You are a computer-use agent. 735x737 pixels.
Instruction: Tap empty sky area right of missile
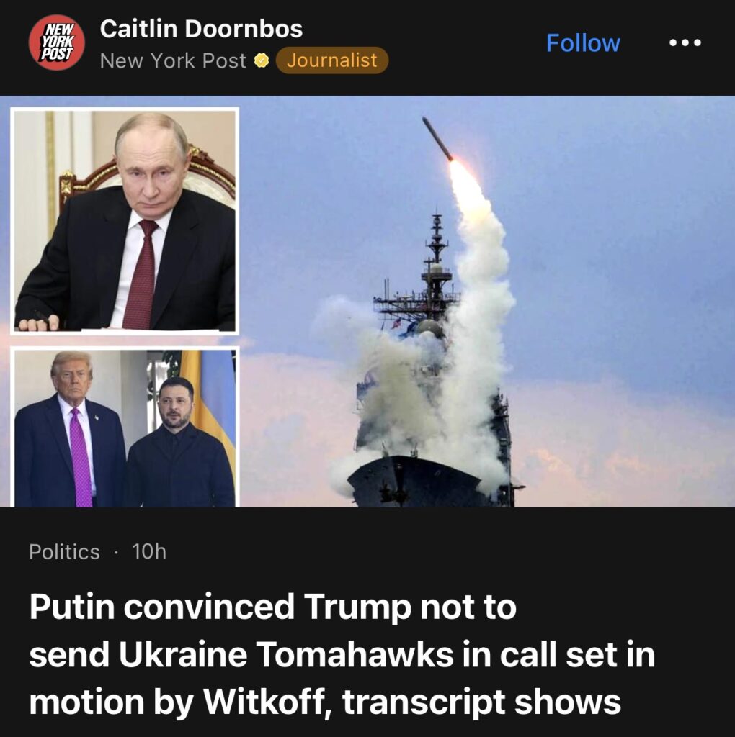tap(612, 188)
